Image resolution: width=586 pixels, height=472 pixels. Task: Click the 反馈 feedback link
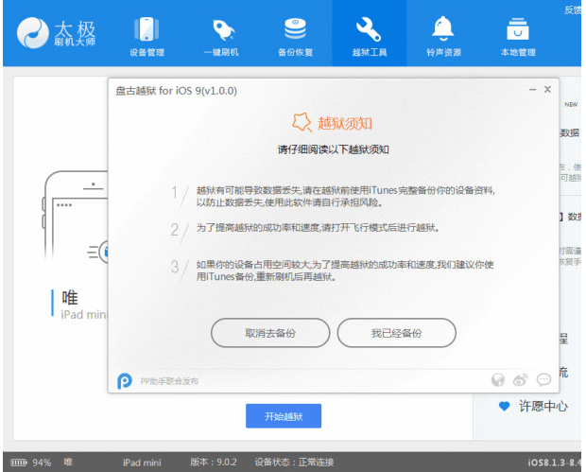click(573, 10)
